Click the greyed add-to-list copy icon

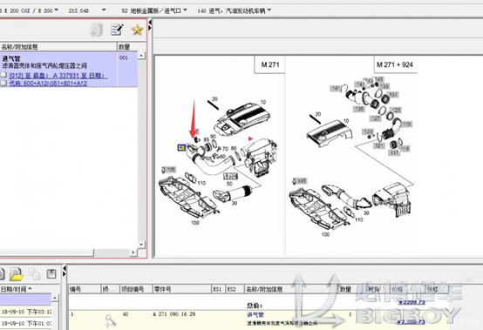(x=97, y=30)
